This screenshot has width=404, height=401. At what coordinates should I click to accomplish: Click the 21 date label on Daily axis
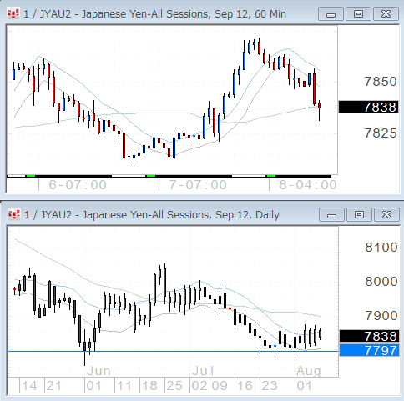coord(53,386)
